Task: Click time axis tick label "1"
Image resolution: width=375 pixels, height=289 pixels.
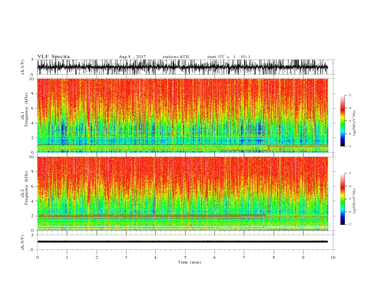Action: 67,257
